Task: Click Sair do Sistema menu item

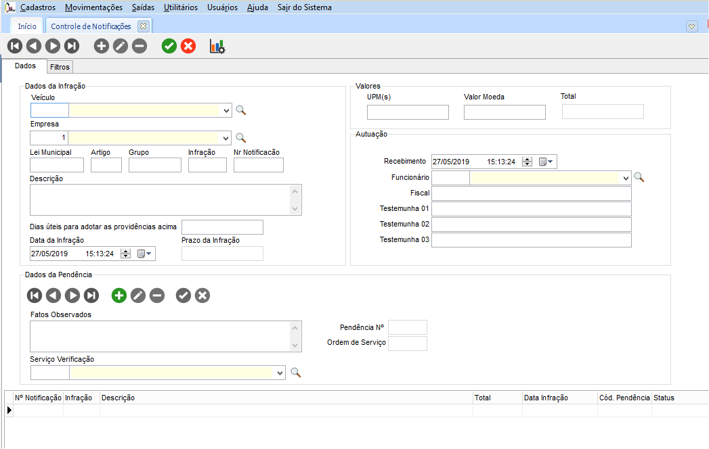Action: click(x=305, y=7)
